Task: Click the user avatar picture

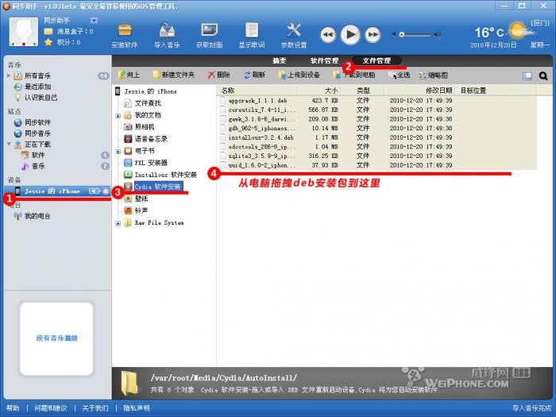Action: [23, 32]
